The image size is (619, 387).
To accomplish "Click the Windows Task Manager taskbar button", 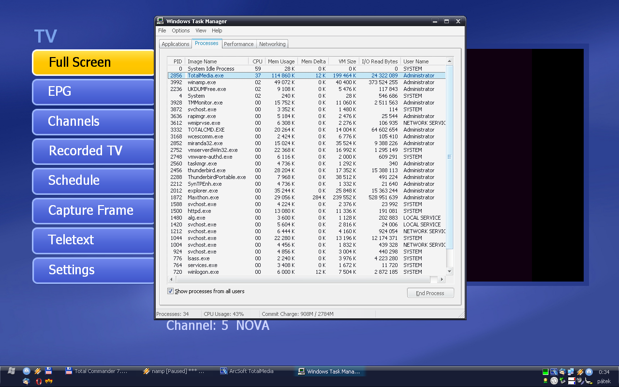I will coord(329,372).
